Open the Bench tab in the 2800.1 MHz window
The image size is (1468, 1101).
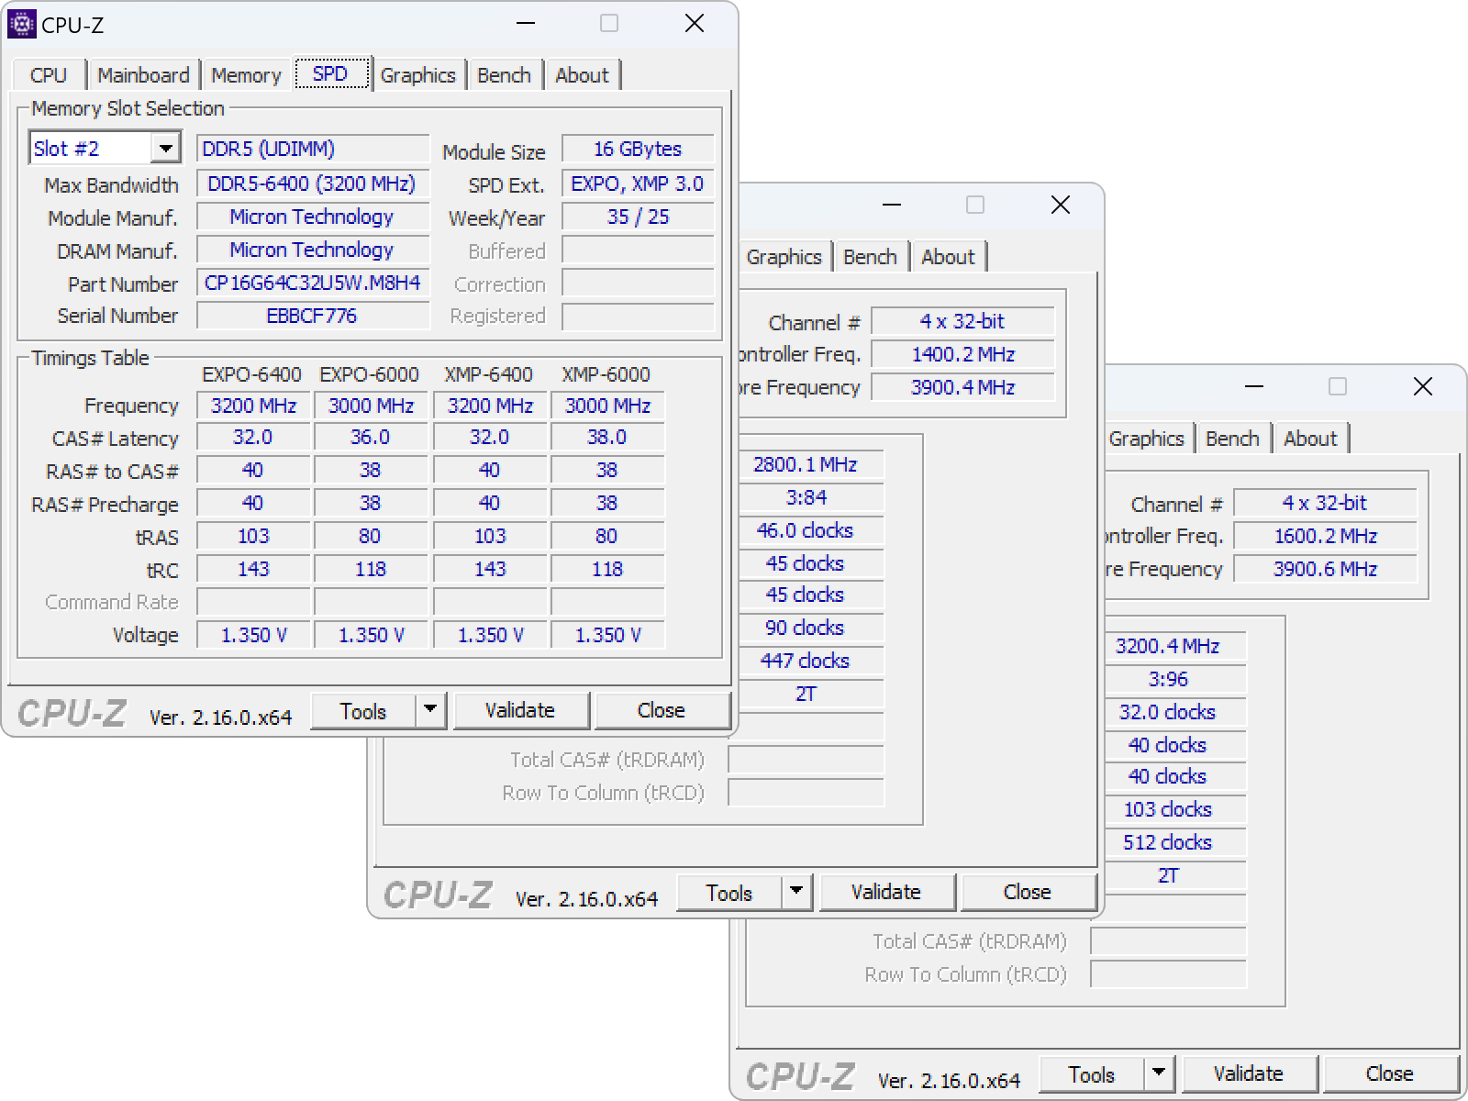click(870, 257)
